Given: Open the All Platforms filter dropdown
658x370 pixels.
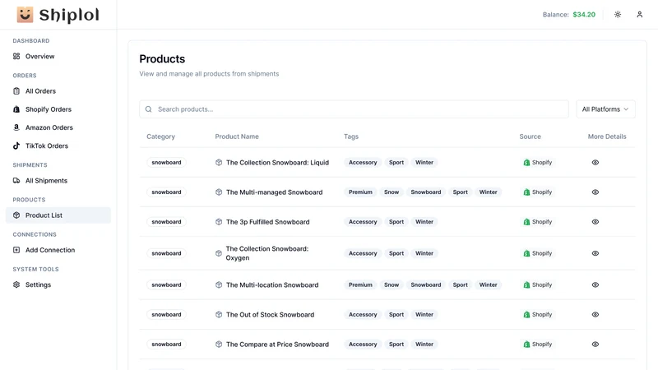Looking at the screenshot, I should tap(605, 109).
